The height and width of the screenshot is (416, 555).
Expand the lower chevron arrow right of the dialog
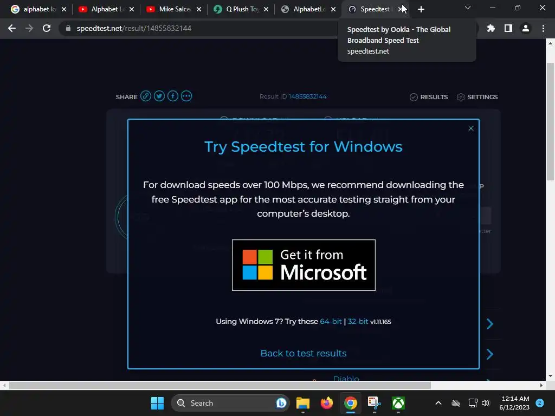(x=490, y=354)
